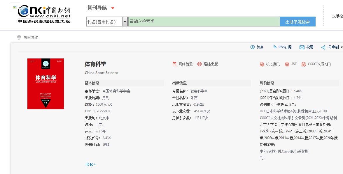Screen dimensions: 343x174
Task: Click the composite impact factor 6.468
Action: tap(297, 91)
